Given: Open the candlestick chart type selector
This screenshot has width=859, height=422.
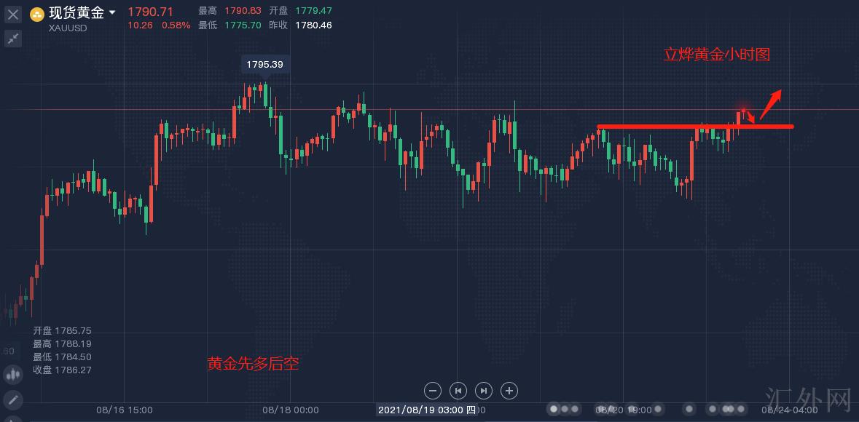Looking at the screenshot, I should 13,375.
